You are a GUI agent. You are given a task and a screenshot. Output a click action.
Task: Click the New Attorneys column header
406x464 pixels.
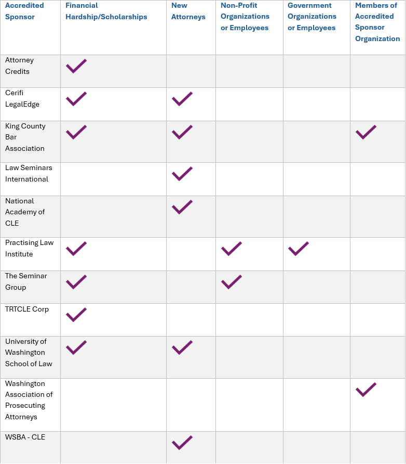click(188, 11)
